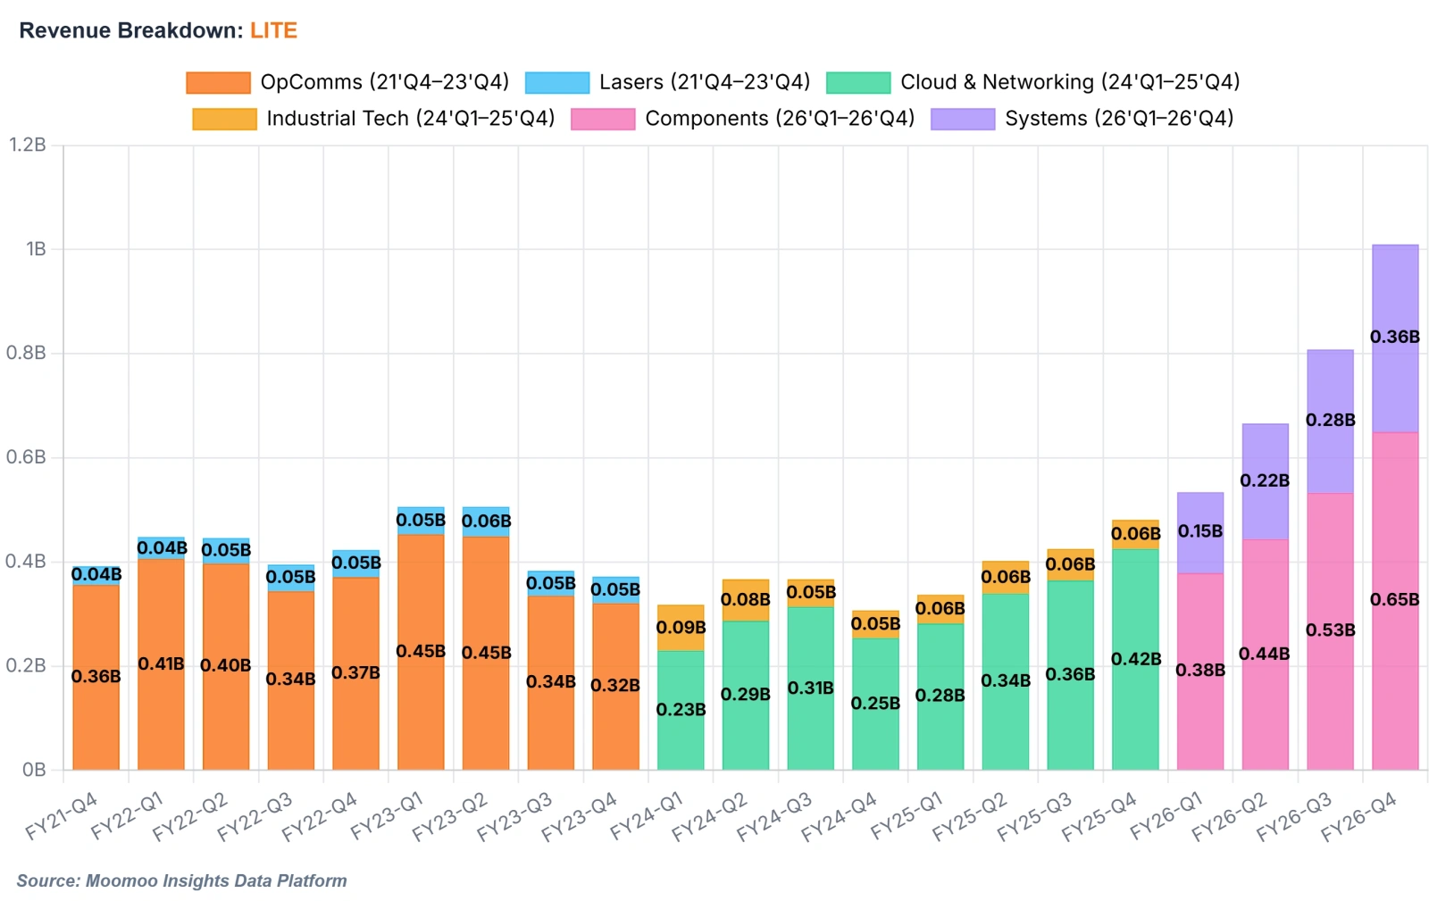This screenshot has width=1429, height=901.
Task: Select the FY22-Q4 x-axis label
Action: click(x=320, y=816)
